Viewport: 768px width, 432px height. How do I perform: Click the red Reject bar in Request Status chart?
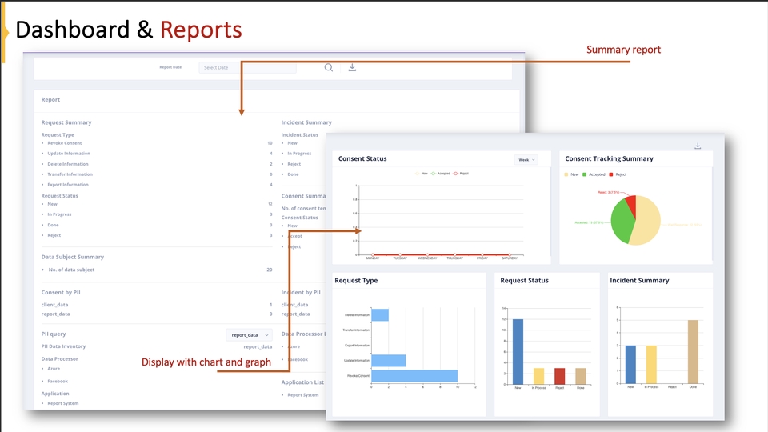559,376
